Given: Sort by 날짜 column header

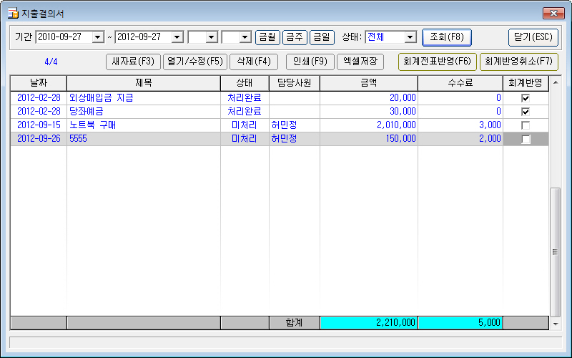Looking at the screenshot, I should (39, 83).
